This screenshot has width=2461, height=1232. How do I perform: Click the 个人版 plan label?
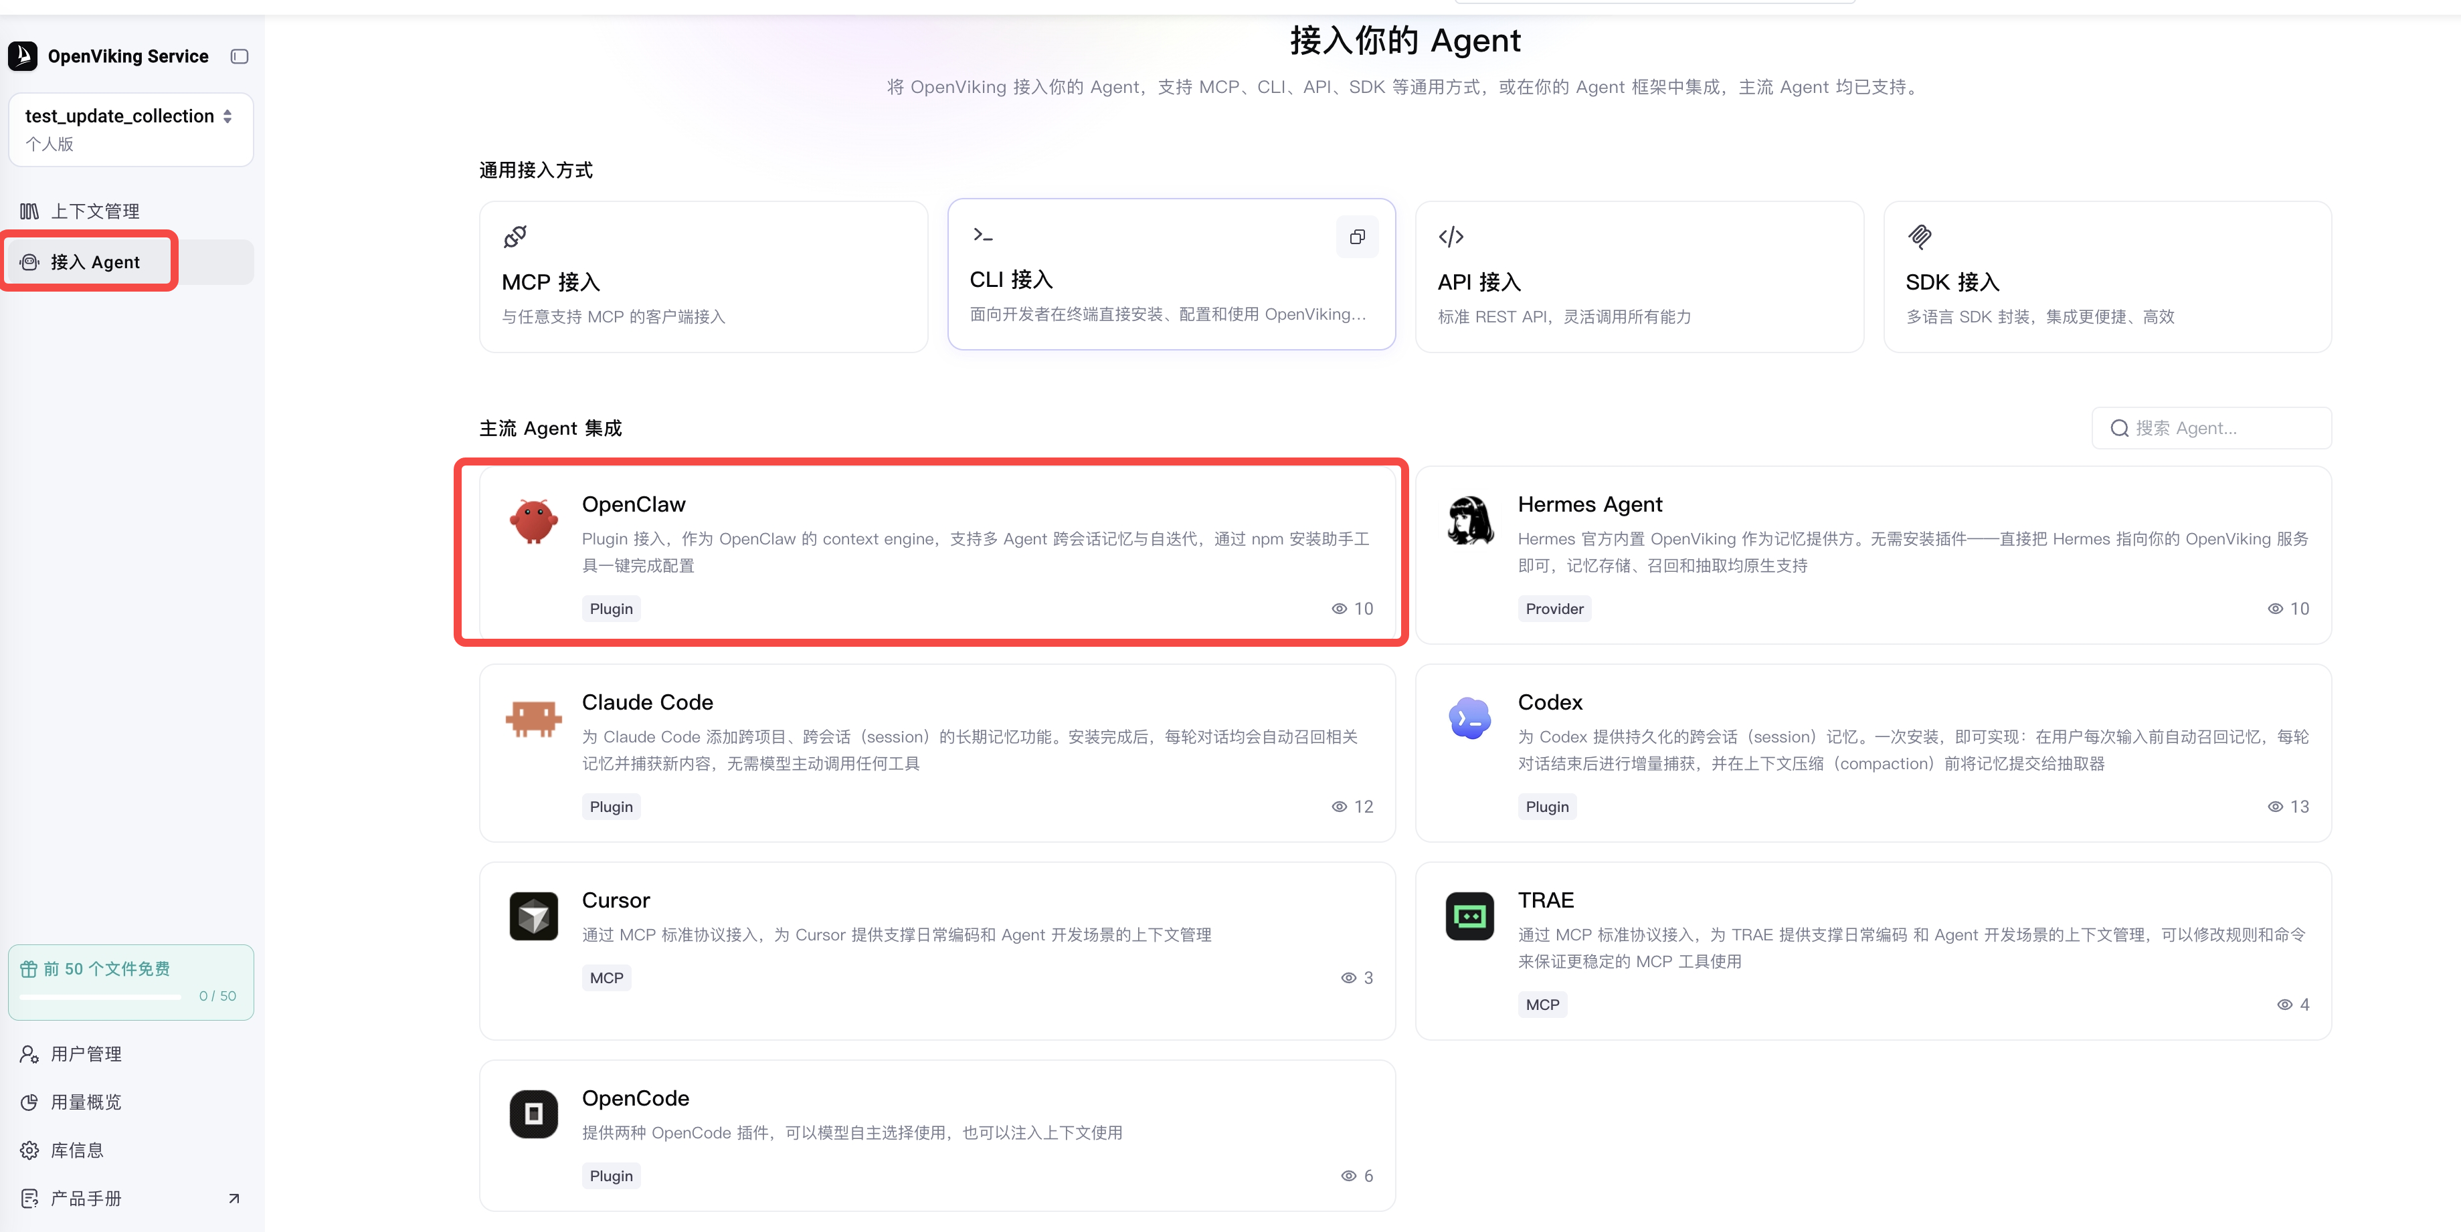click(50, 144)
